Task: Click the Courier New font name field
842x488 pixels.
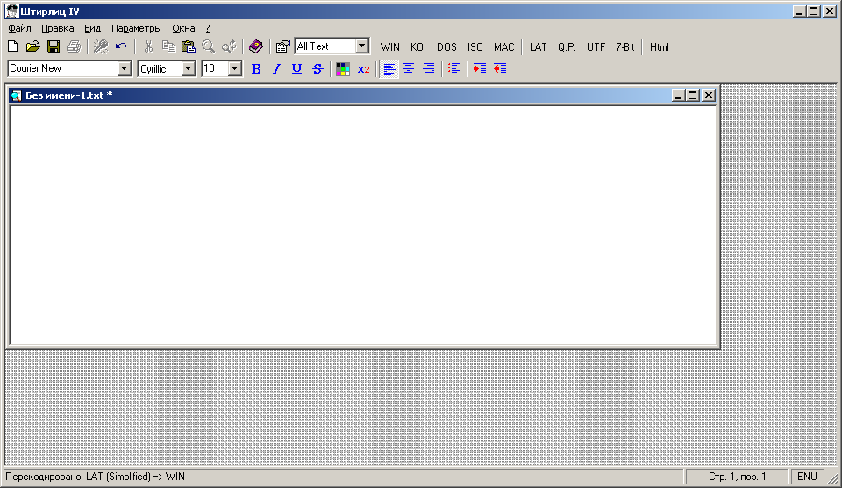Action: tap(63, 68)
